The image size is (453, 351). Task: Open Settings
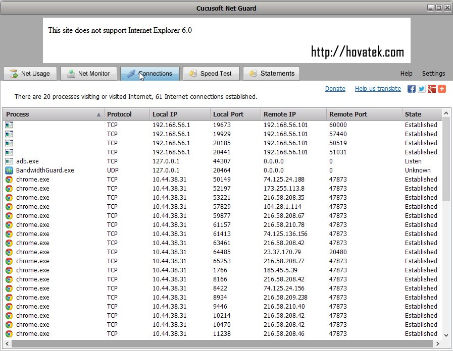pyautogui.click(x=433, y=74)
